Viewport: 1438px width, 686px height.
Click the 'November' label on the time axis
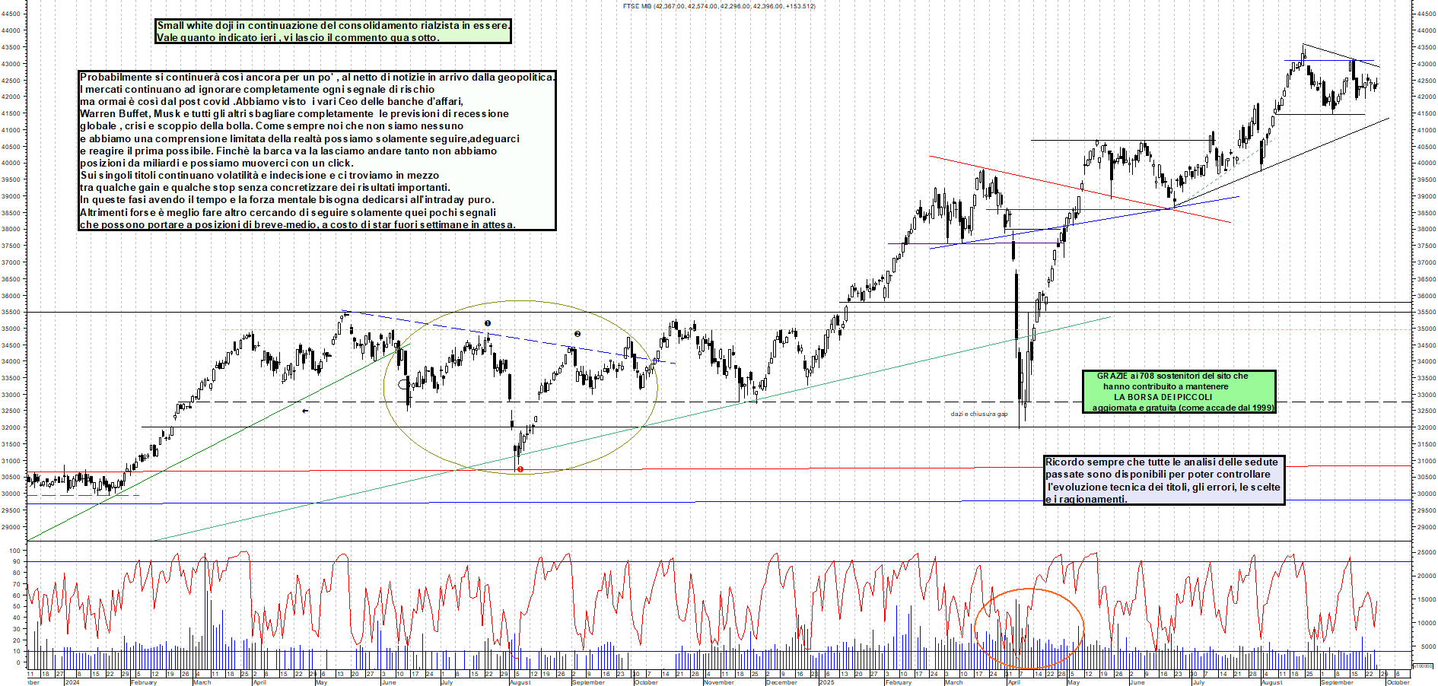719,682
